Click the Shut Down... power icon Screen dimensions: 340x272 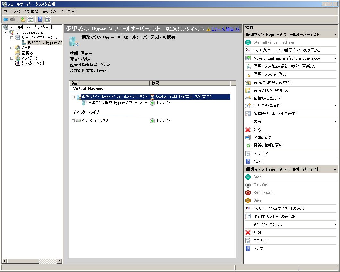pyautogui.click(x=248, y=193)
